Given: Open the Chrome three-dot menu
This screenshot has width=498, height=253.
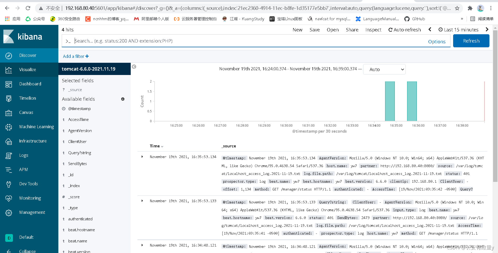Looking at the screenshot, I should pyautogui.click(x=491, y=8).
